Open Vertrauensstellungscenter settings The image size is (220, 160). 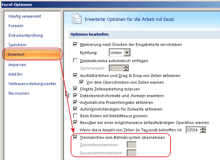tap(32, 84)
